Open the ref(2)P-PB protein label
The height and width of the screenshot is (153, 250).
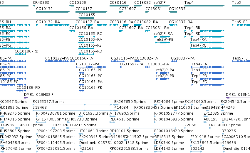(x=165, y=76)
